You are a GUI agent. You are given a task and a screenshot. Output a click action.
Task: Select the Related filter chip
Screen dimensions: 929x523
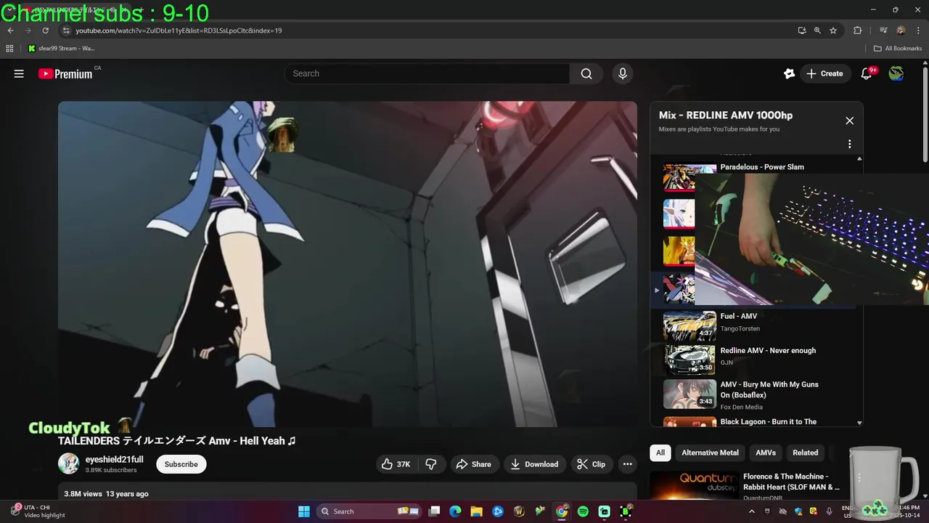[805, 453]
